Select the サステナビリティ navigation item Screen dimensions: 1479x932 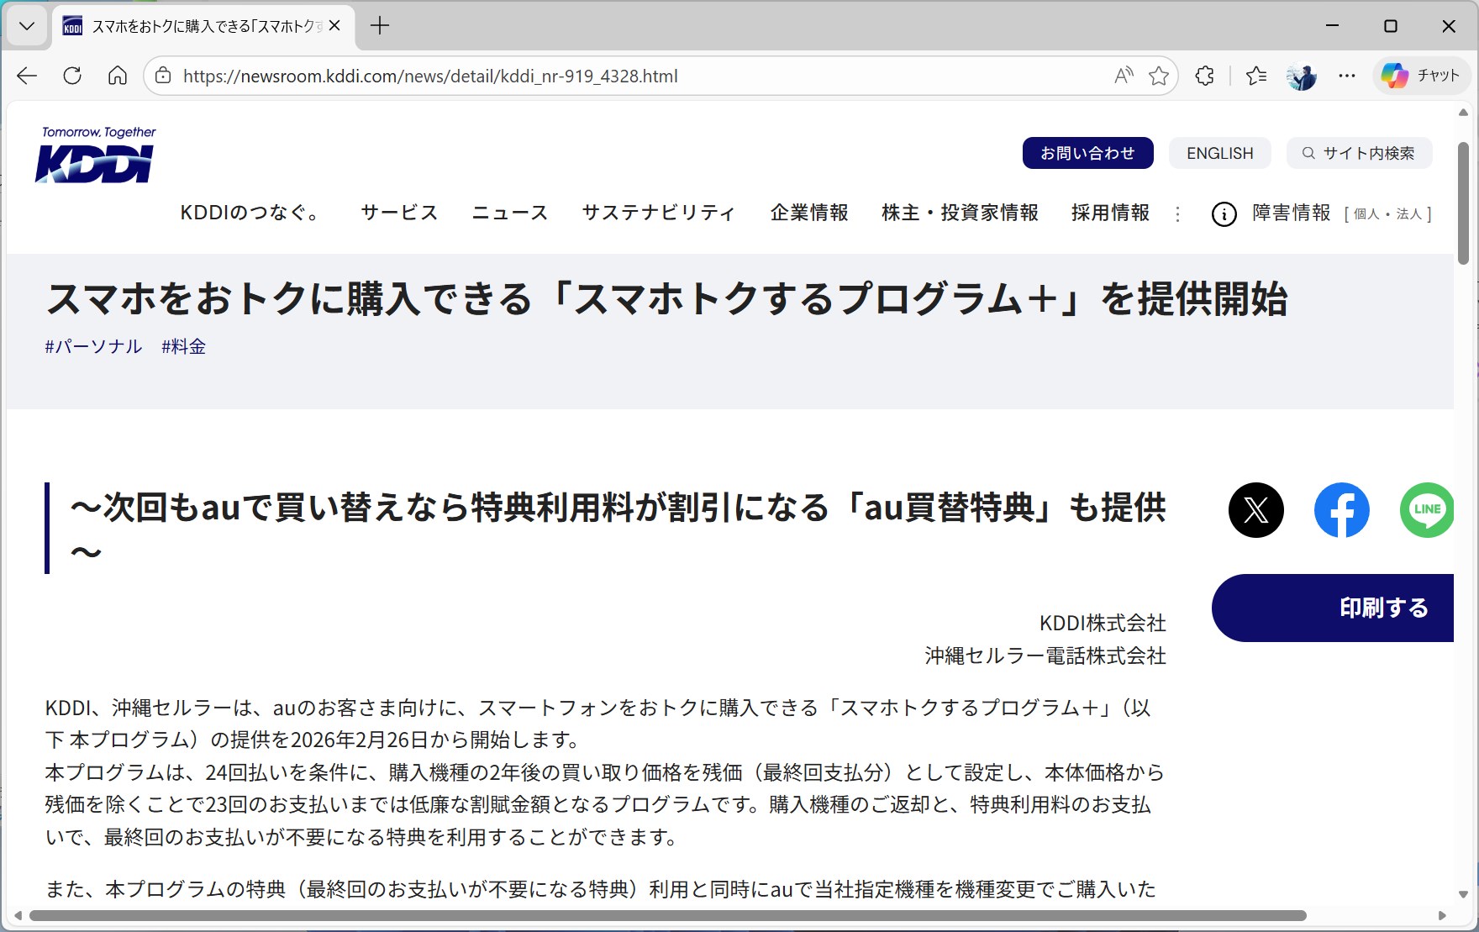pos(658,213)
